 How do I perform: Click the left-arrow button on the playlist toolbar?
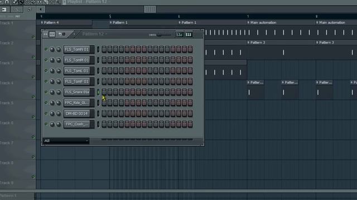(x=41, y=9)
